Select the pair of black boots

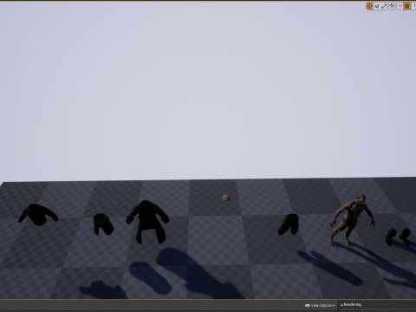(398, 237)
